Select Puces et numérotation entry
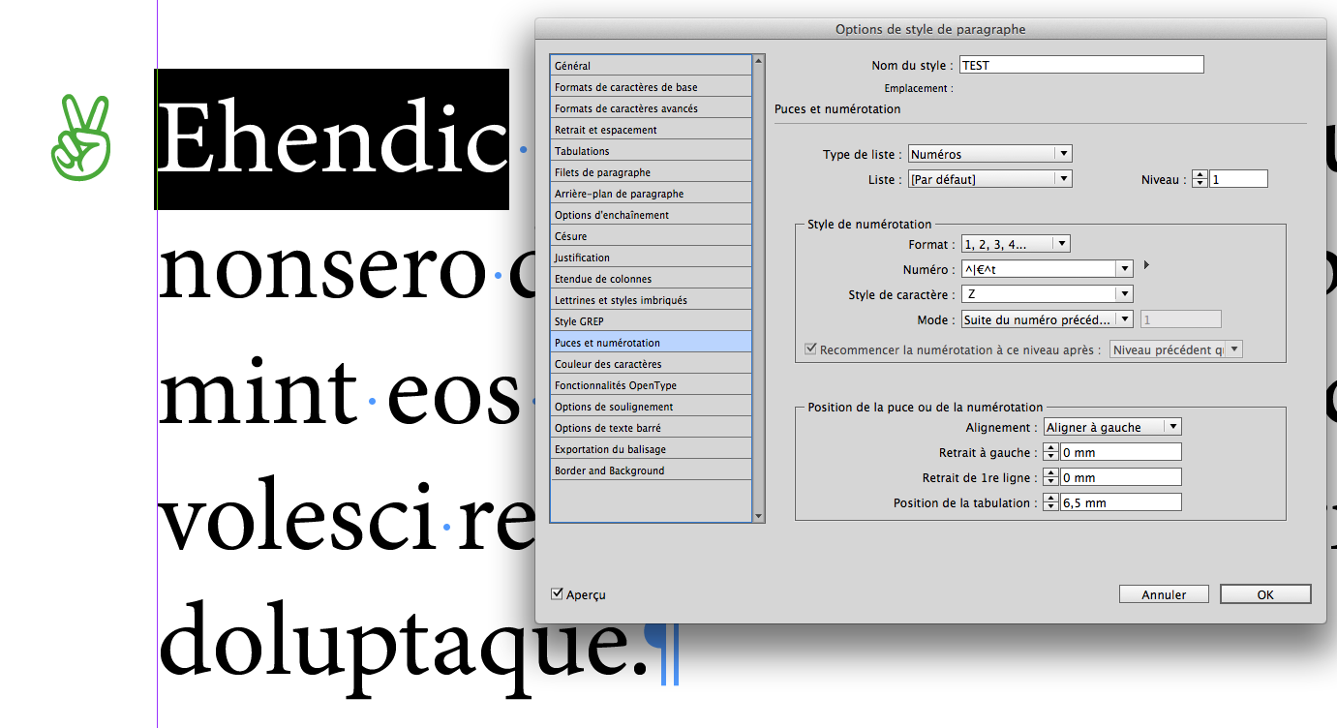The width and height of the screenshot is (1337, 728). tap(651, 343)
